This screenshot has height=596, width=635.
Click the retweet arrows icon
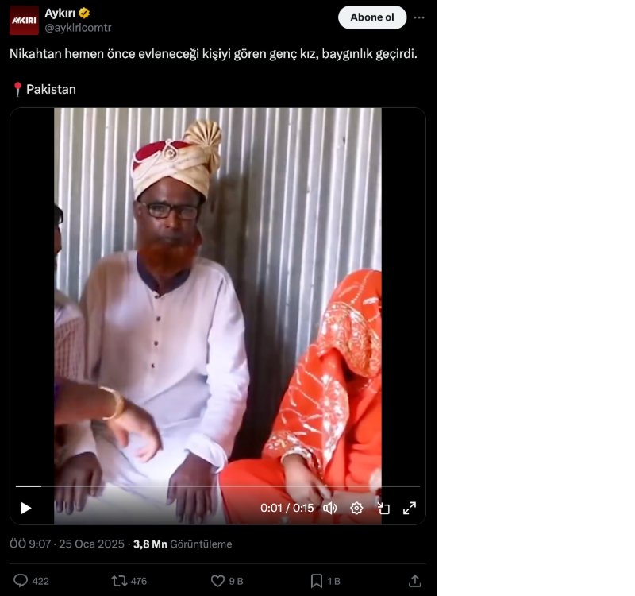click(120, 581)
